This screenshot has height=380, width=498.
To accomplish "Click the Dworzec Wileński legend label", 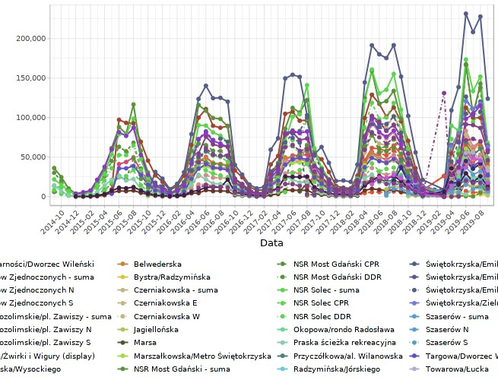I will (x=47, y=264).
